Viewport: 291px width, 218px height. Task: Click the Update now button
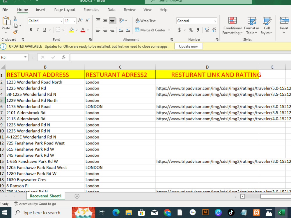(x=188, y=46)
